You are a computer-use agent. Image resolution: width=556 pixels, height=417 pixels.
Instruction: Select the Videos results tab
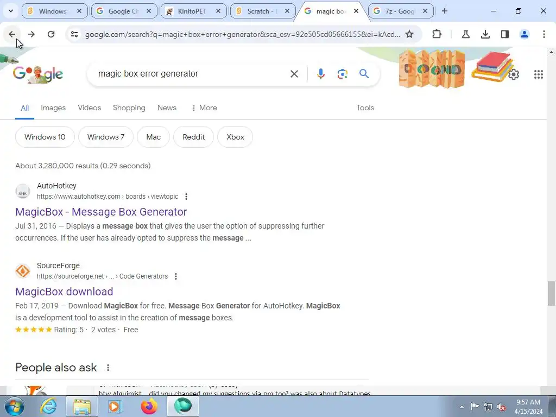point(90,108)
